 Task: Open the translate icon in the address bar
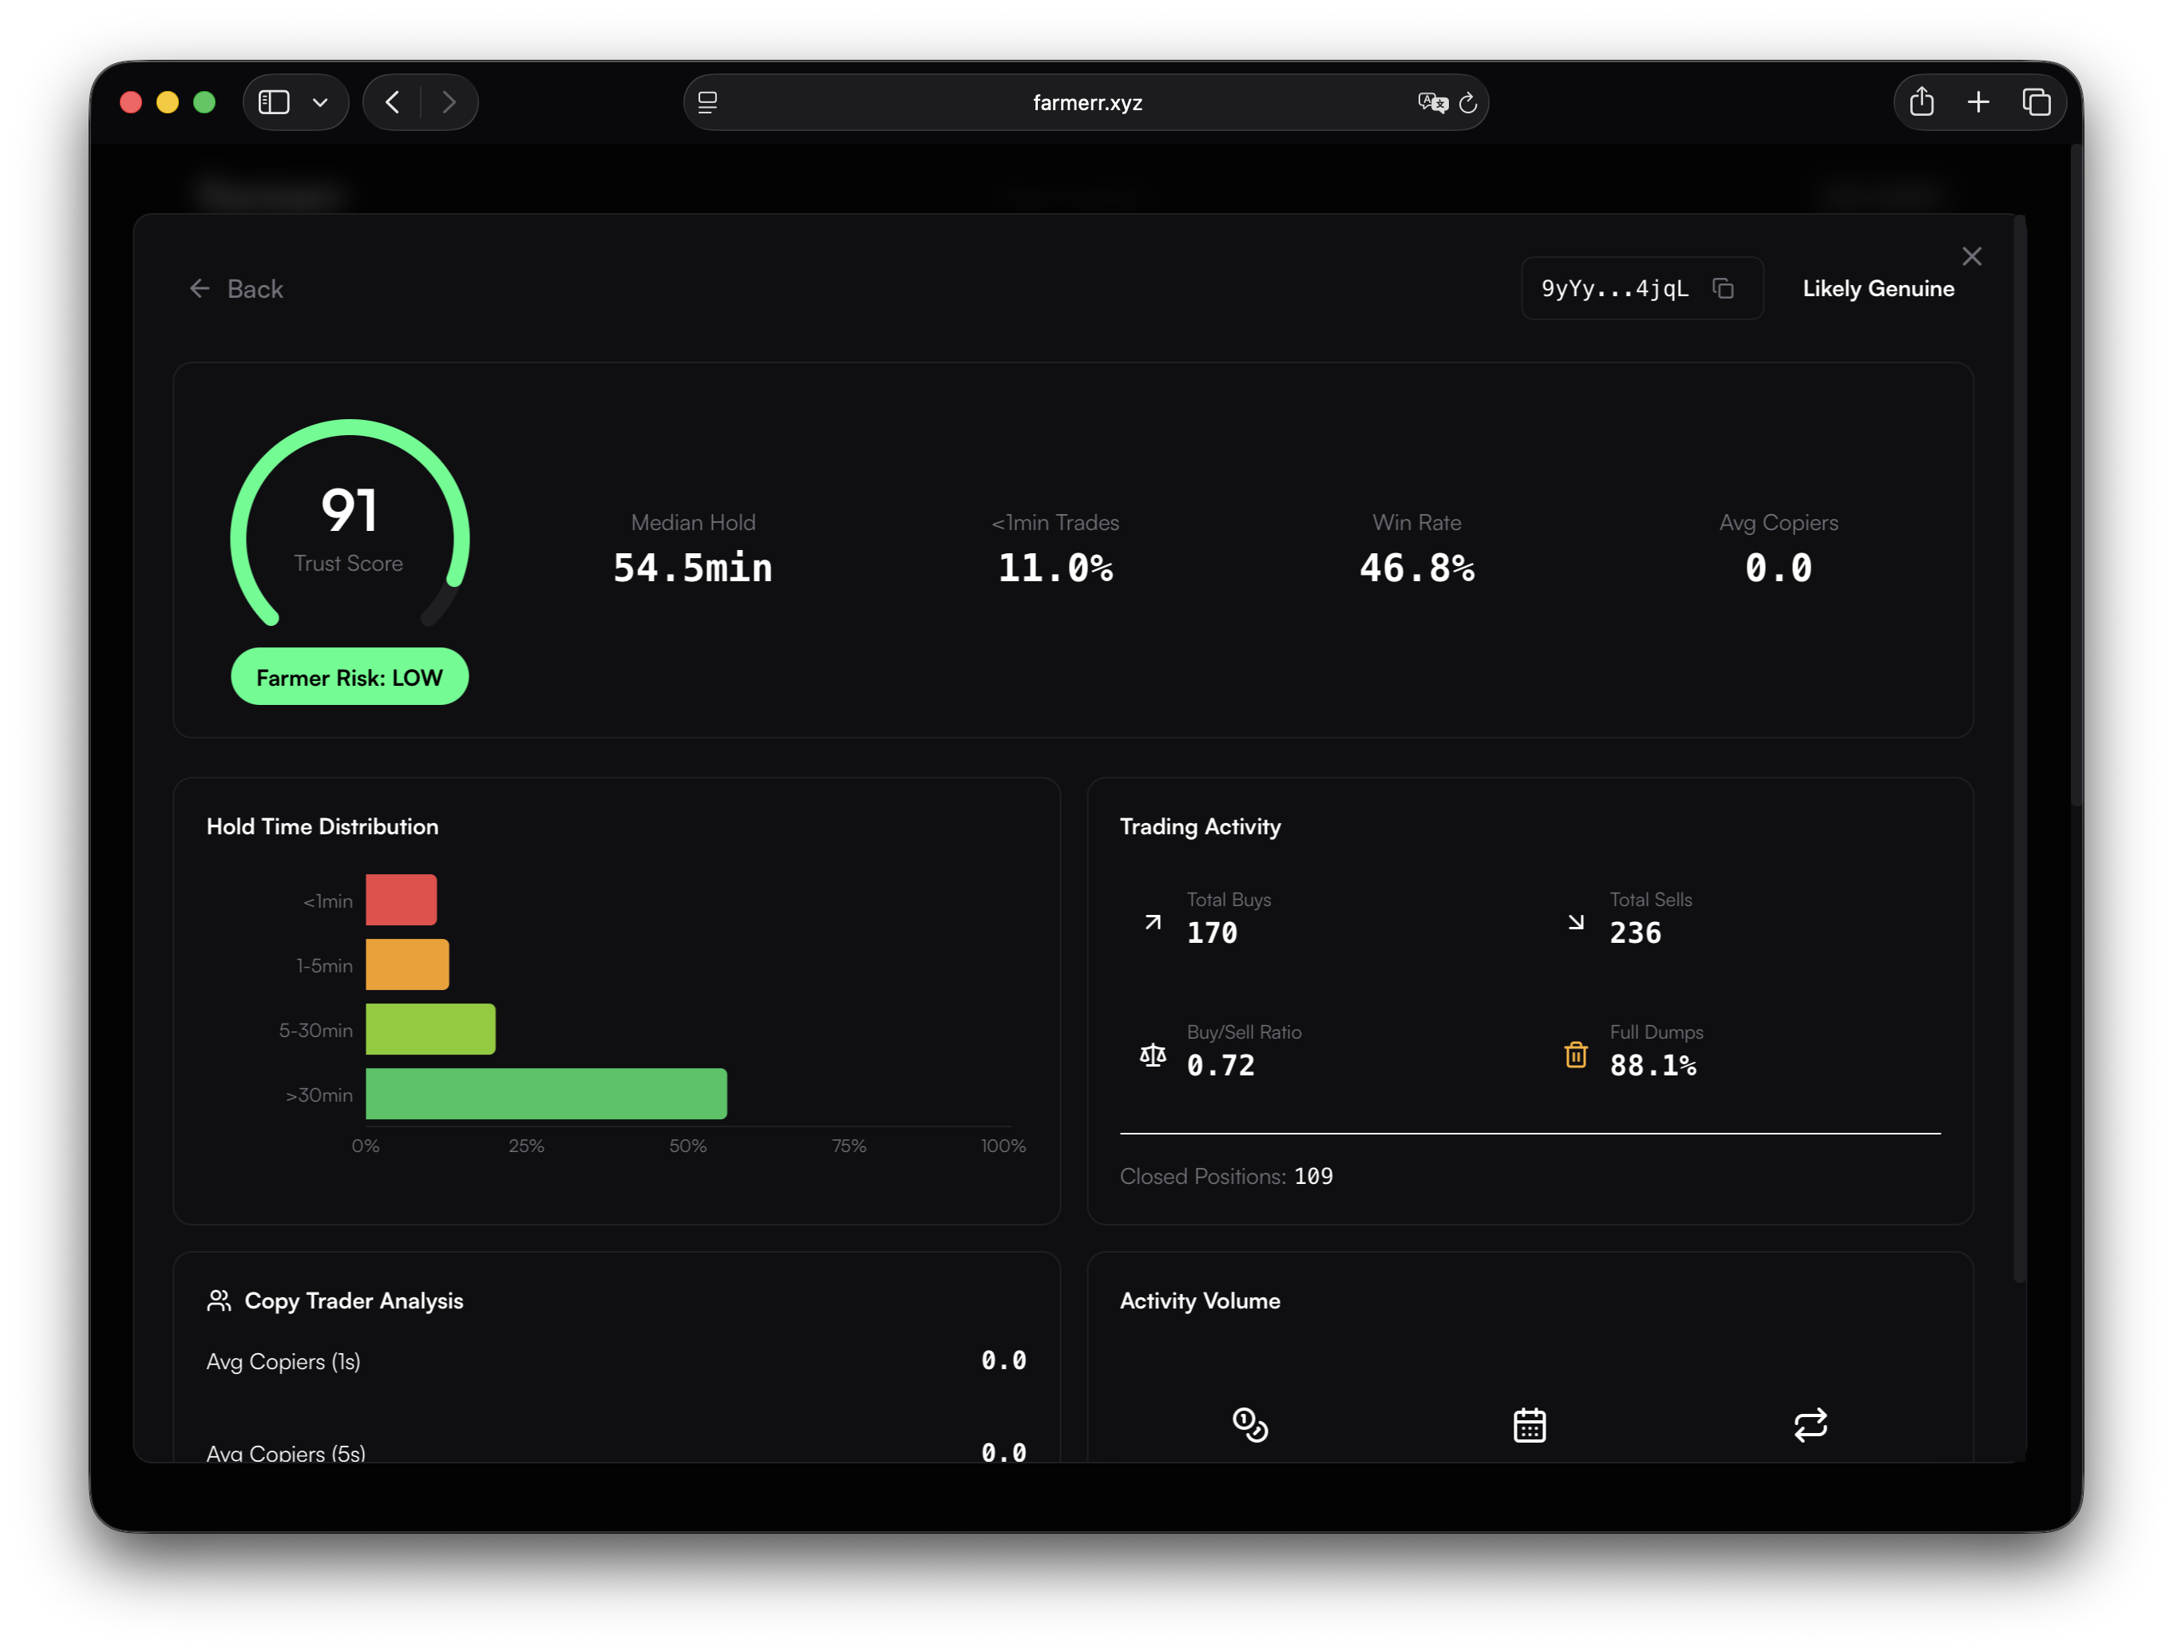[1432, 101]
